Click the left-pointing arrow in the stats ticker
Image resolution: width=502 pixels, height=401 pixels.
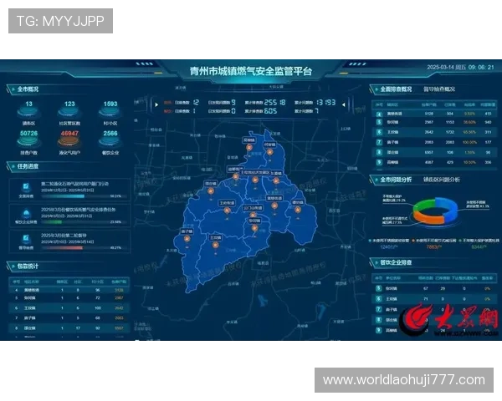coord(343,104)
